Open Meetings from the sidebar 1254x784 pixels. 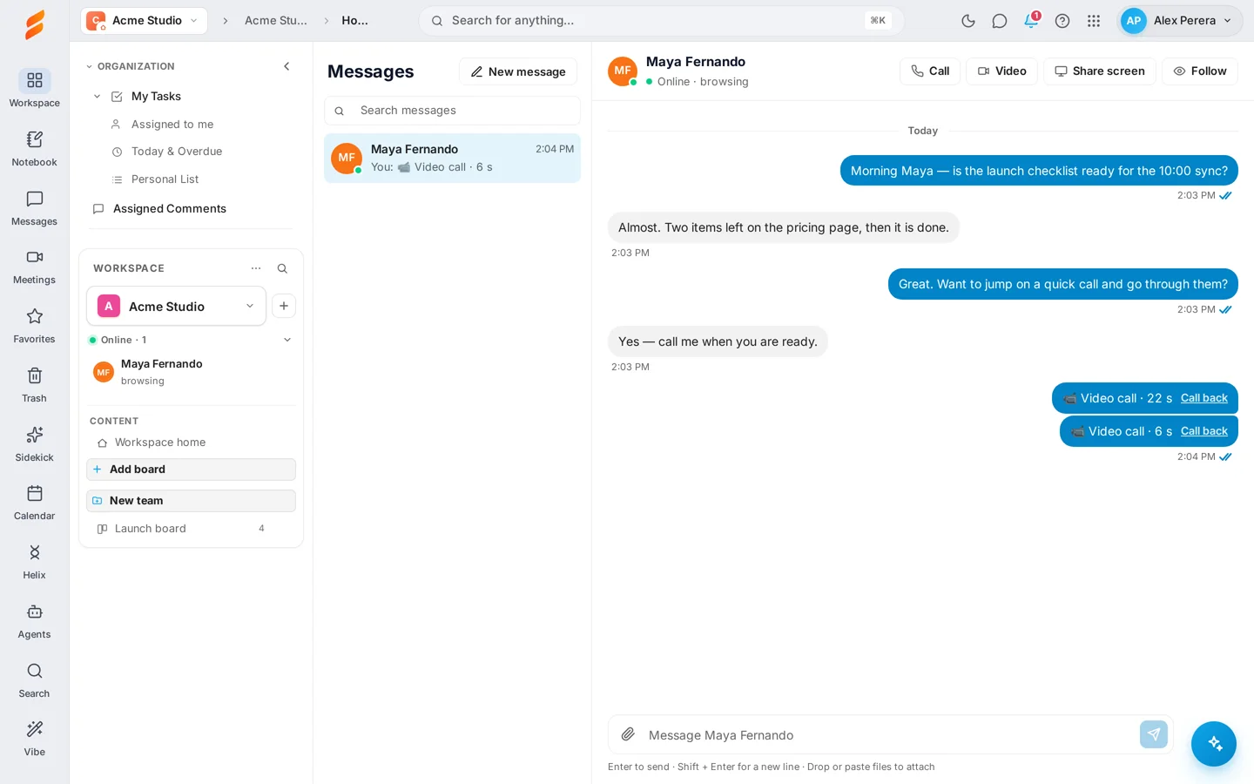pos(34,267)
